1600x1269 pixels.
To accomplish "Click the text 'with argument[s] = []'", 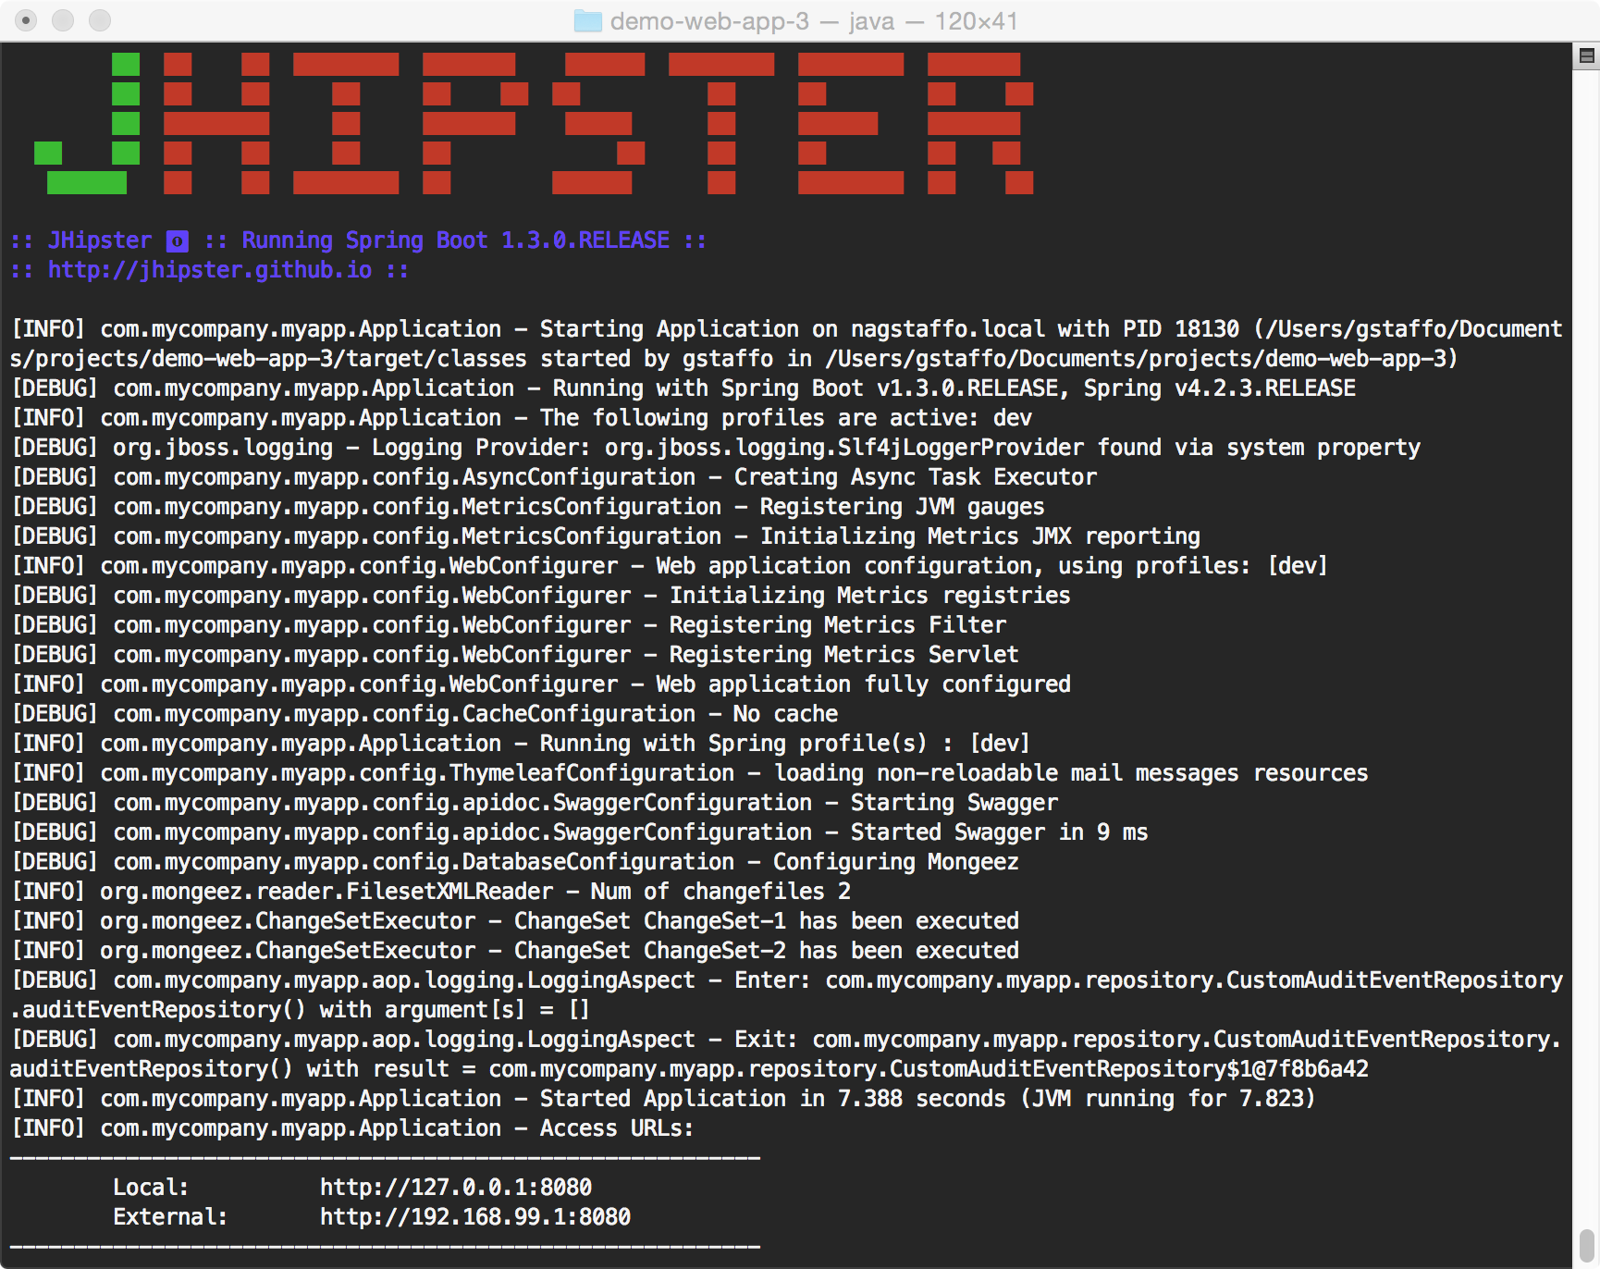I will (456, 1010).
